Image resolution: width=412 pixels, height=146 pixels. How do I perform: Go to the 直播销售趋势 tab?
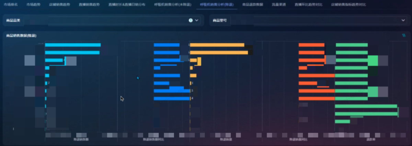coord(89,5)
